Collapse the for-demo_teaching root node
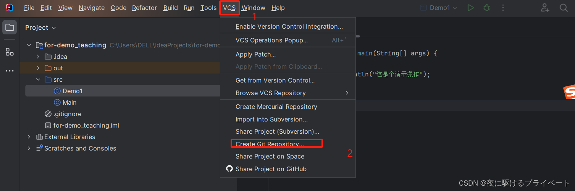The width and height of the screenshot is (575, 191). pos(29,45)
